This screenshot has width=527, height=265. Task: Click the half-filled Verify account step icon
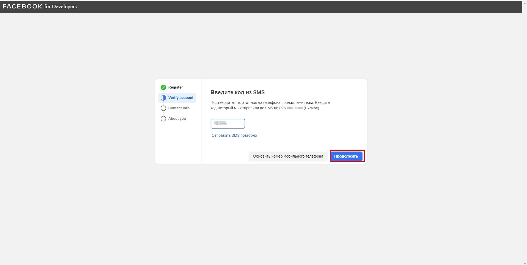(163, 98)
